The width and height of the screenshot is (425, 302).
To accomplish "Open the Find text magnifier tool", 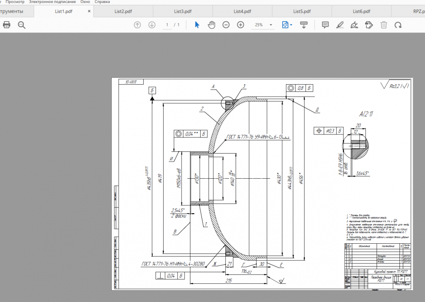I will coord(22,25).
